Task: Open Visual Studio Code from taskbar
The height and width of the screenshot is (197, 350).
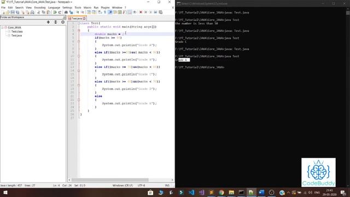Action: (191, 192)
